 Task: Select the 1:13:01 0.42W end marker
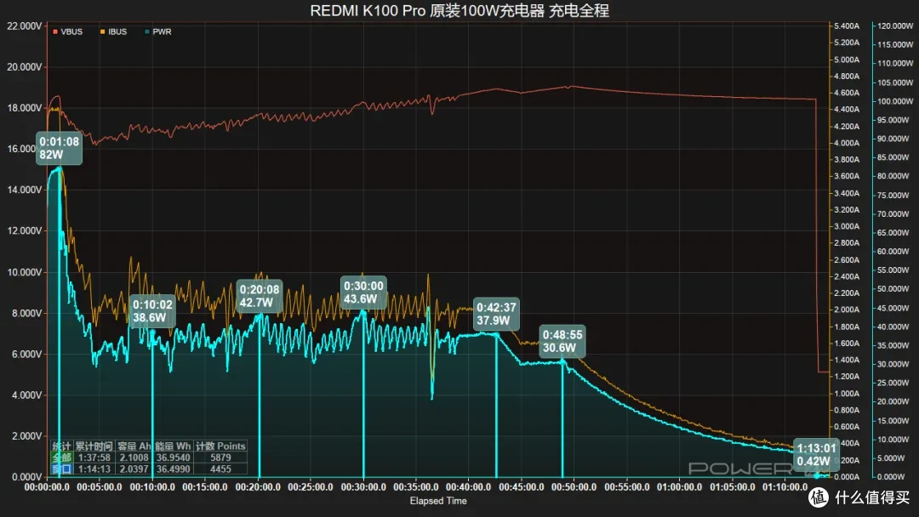[816, 454]
